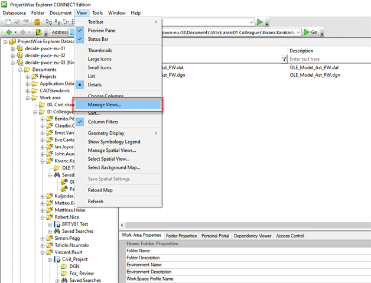Switch to the Folder Properties tab

coord(181,236)
